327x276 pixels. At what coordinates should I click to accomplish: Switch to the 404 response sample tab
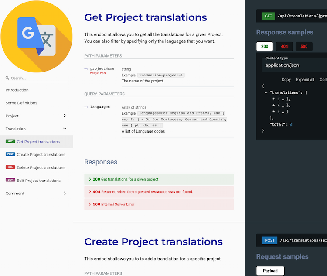(x=284, y=46)
